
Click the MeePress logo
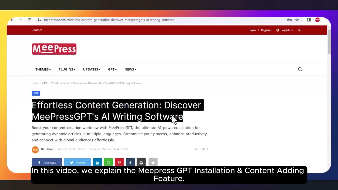pyautogui.click(x=54, y=49)
